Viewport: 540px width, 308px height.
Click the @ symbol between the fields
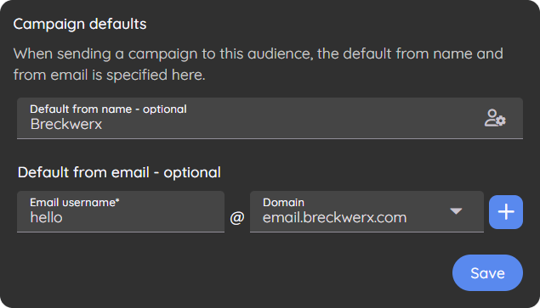237,217
